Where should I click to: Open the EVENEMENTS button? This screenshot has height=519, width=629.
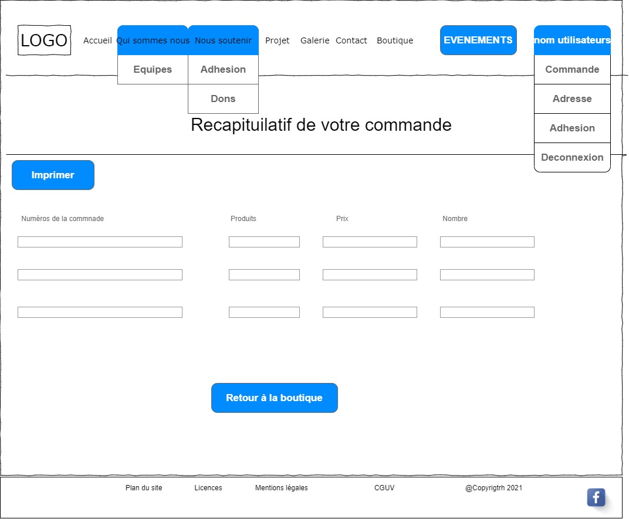coord(478,40)
